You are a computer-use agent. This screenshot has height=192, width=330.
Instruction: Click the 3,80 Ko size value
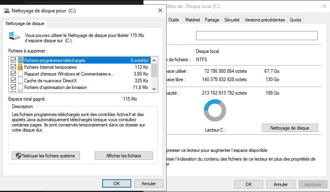(141, 74)
